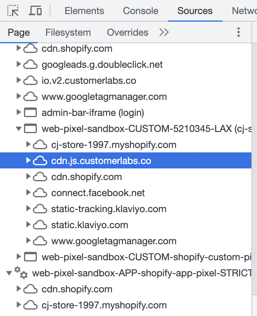Switch to the Console tab
This screenshot has width=257, height=316.
pos(141,11)
